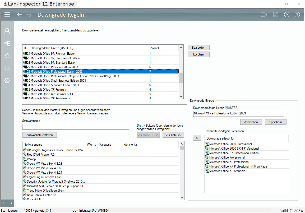The width and height of the screenshot is (305, 213).
Task: Click the << remove entry button
Action: click(x=197, y=138)
